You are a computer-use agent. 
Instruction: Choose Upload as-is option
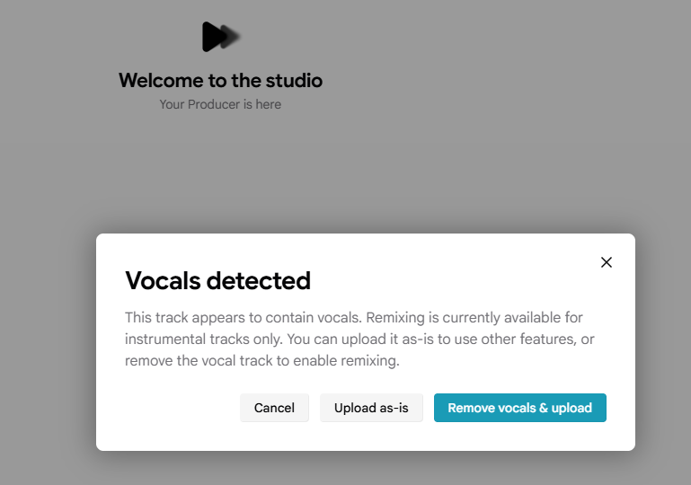pyautogui.click(x=371, y=408)
